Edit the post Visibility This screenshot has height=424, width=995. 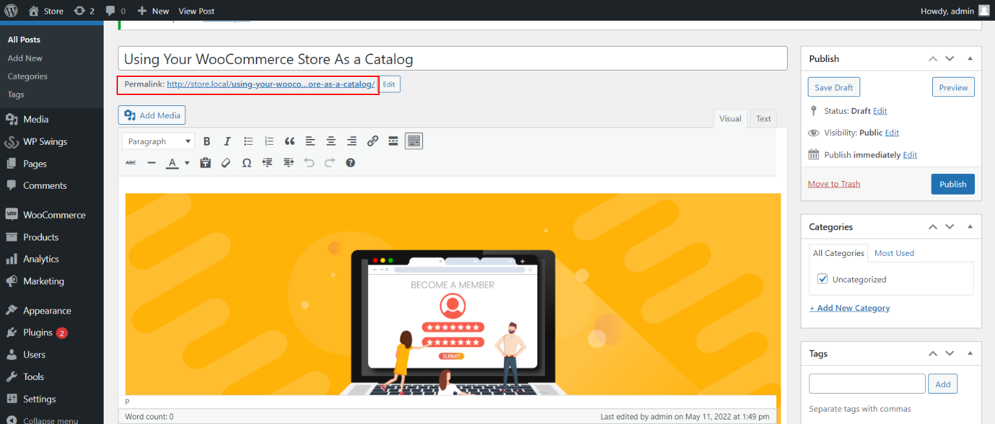click(x=892, y=132)
